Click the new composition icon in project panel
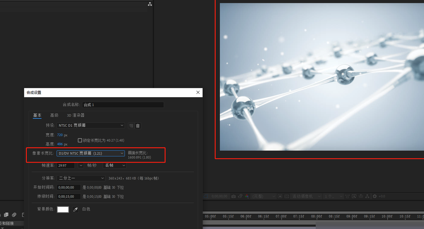The image size is (424, 229). pyautogui.click(x=6, y=215)
